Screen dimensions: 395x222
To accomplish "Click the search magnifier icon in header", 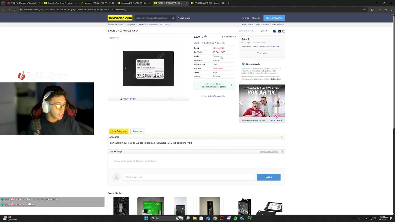I will coord(173,18).
